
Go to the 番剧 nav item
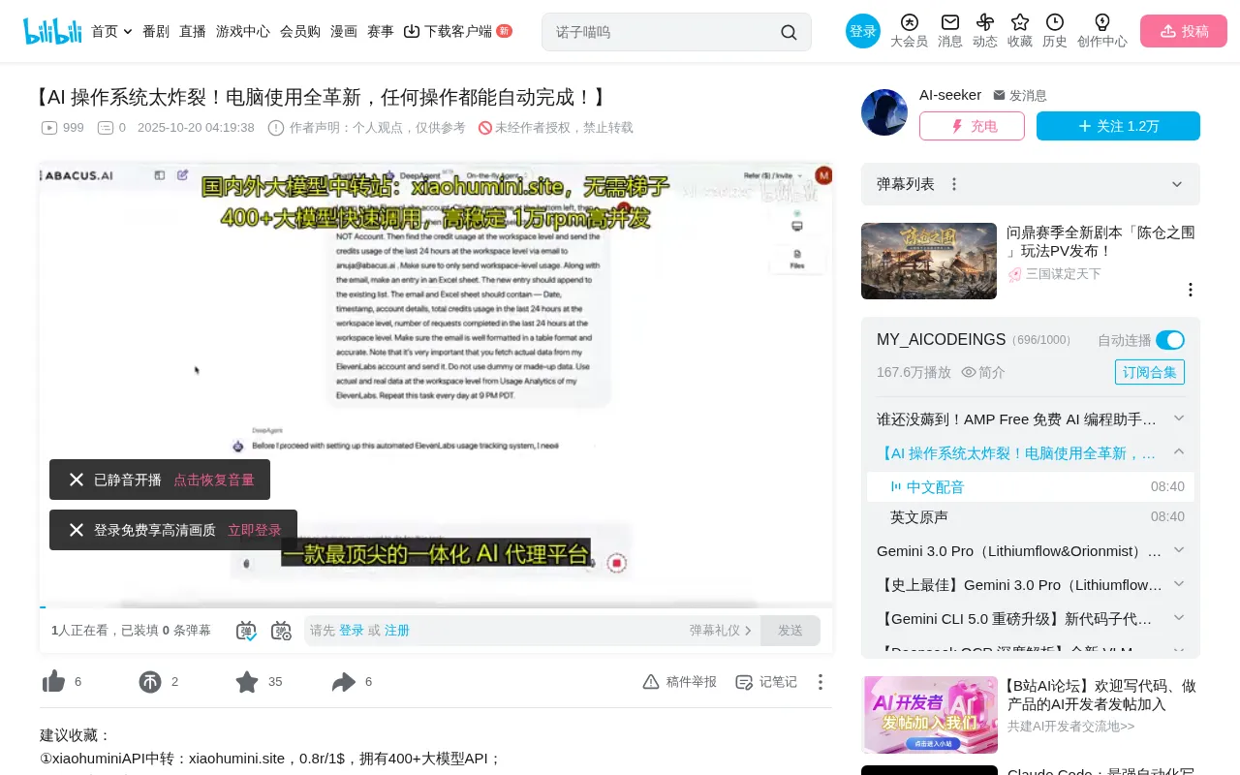coord(156,31)
